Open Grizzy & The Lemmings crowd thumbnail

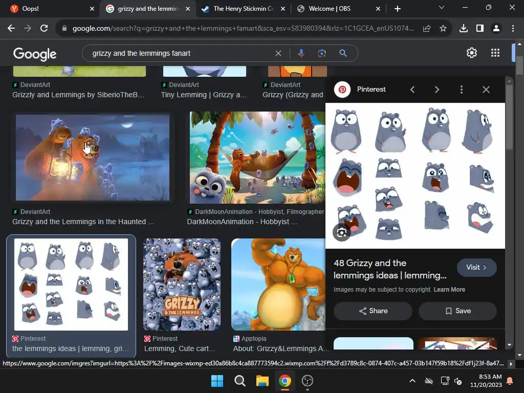pyautogui.click(x=182, y=285)
